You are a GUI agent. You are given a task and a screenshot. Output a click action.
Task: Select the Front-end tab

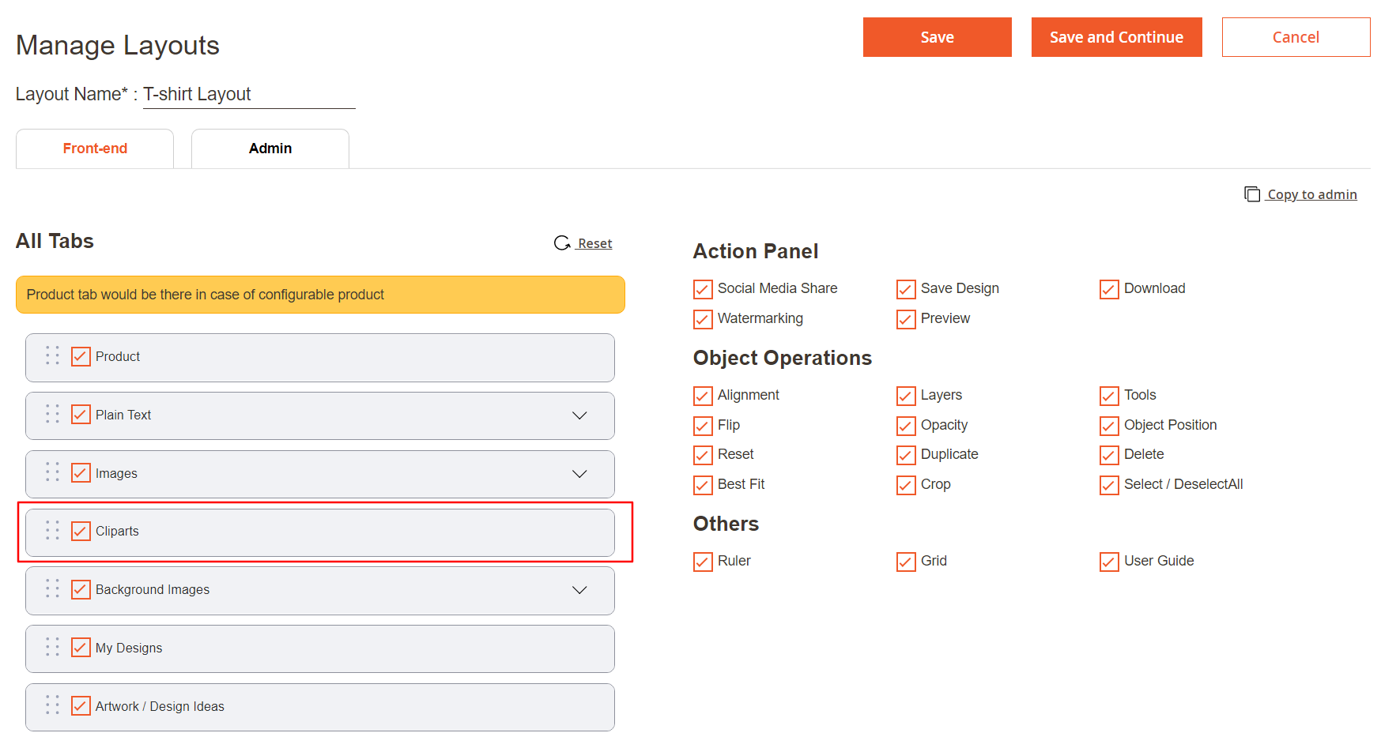coord(95,148)
